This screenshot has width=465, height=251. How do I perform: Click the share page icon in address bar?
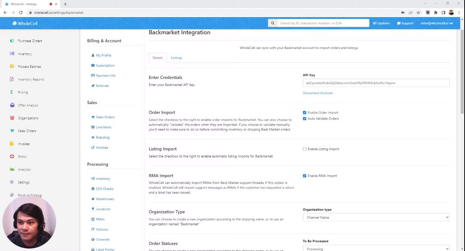pos(411,12)
